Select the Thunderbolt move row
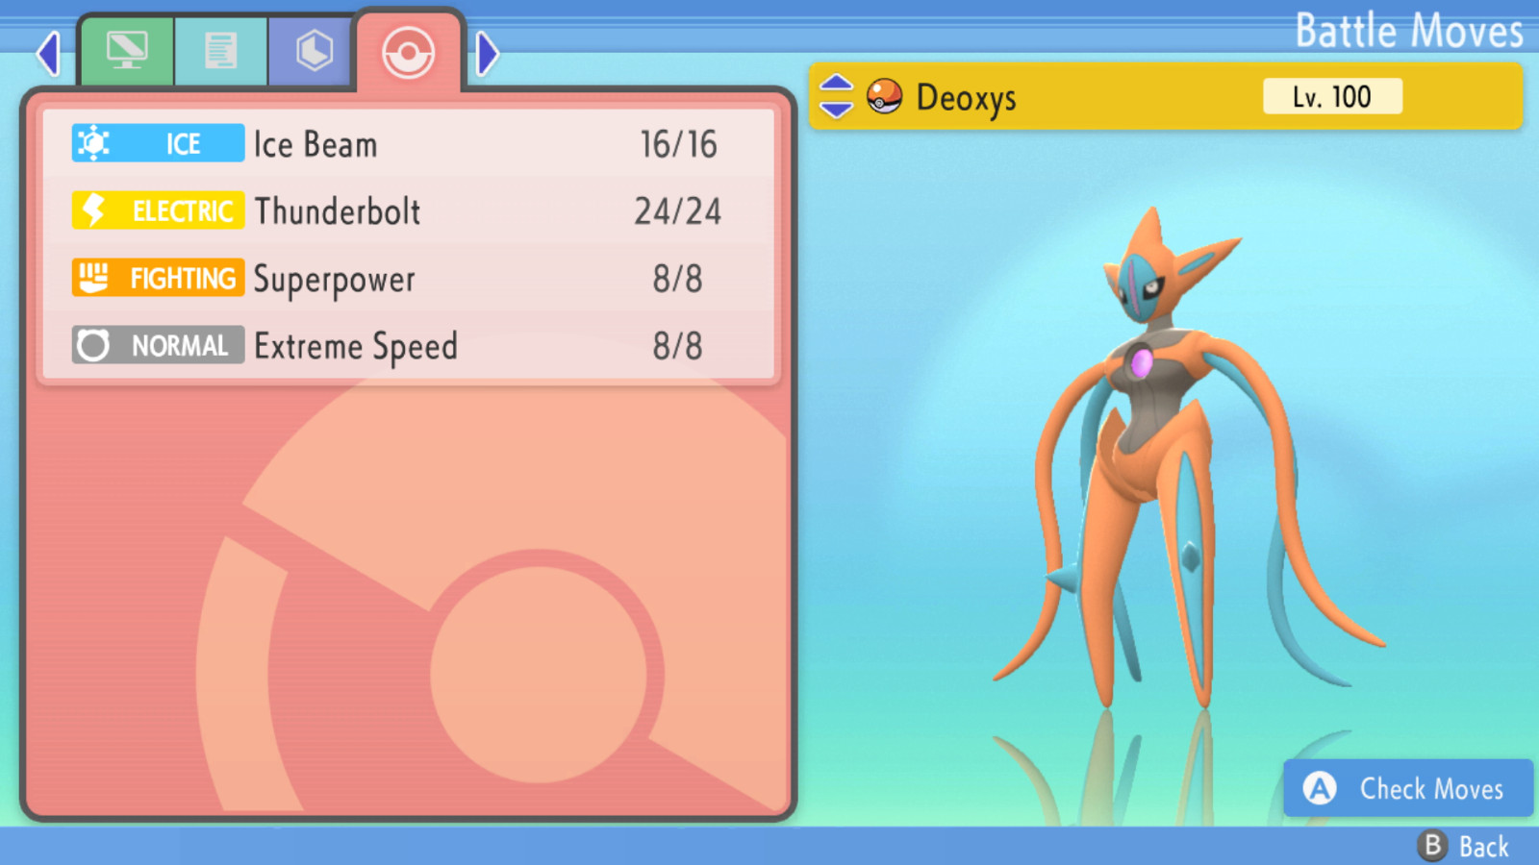This screenshot has height=865, width=1539. [408, 211]
